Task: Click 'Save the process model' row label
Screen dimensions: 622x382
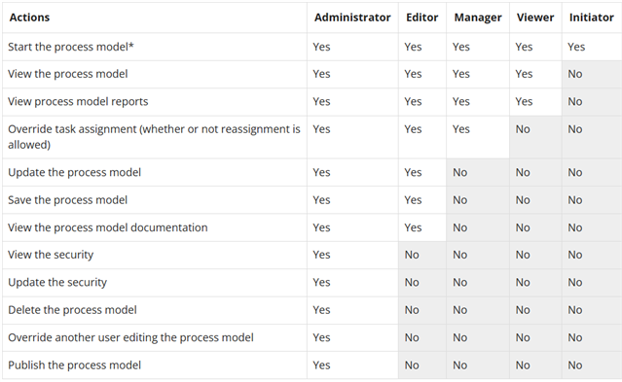Action: tap(67, 199)
